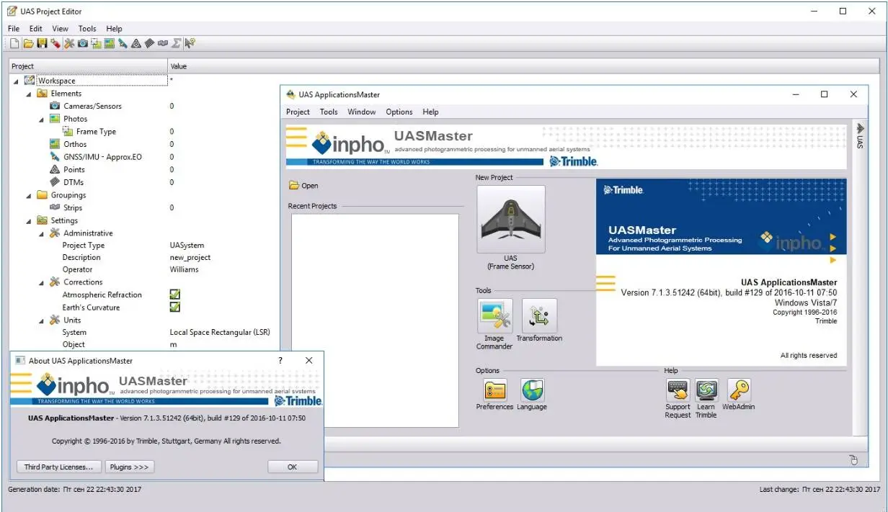Select the Cameras/Sensors tree item
Image resolution: width=888 pixels, height=512 pixels.
[92, 106]
